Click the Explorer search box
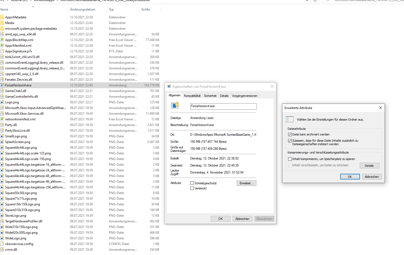404x255 pixels. click(x=363, y=1)
